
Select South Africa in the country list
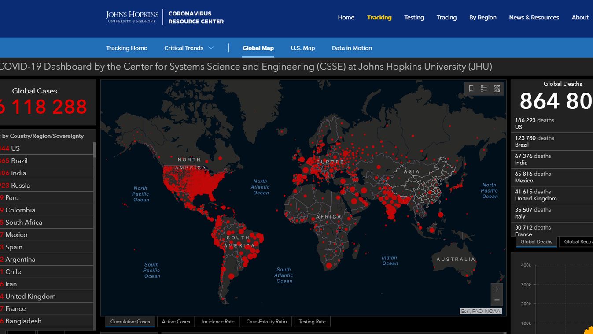click(x=46, y=223)
